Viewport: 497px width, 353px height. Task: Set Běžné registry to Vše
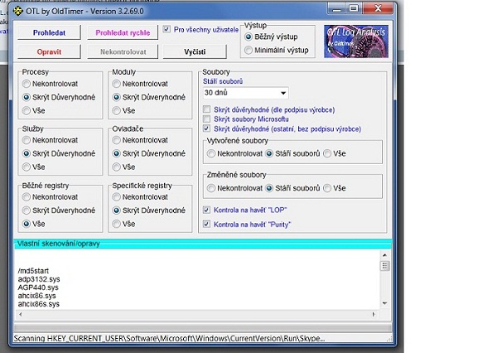pos(27,224)
